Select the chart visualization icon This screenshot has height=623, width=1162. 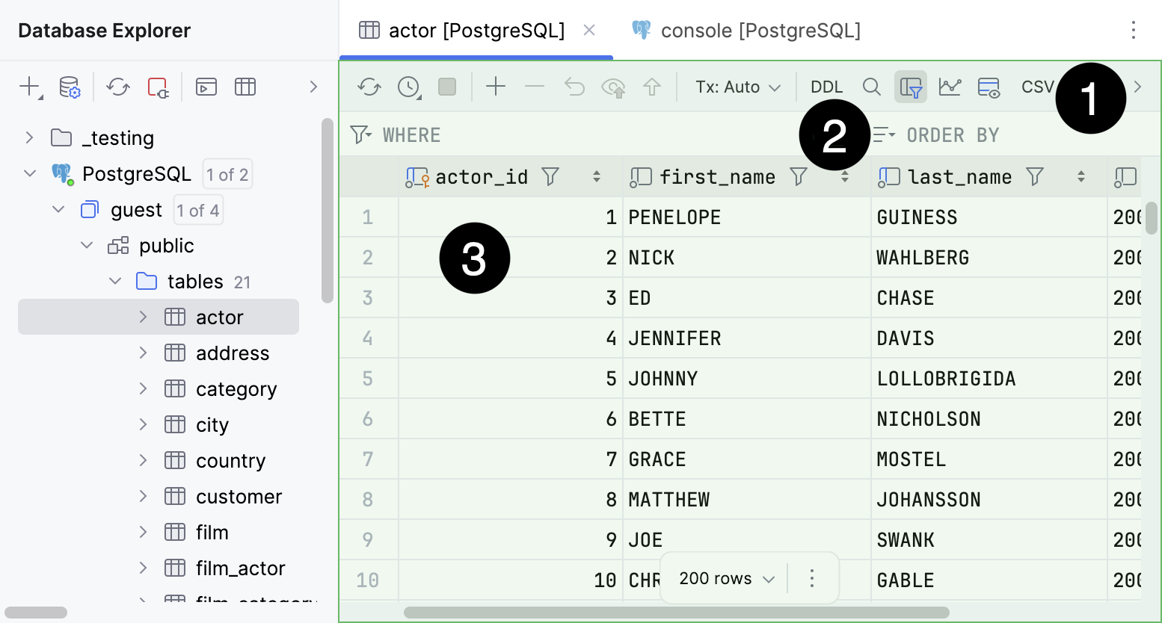[950, 87]
